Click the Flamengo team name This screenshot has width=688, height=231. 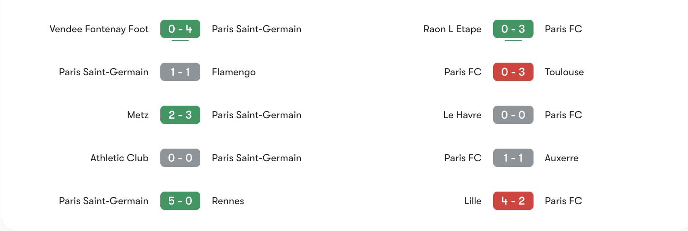tap(234, 72)
